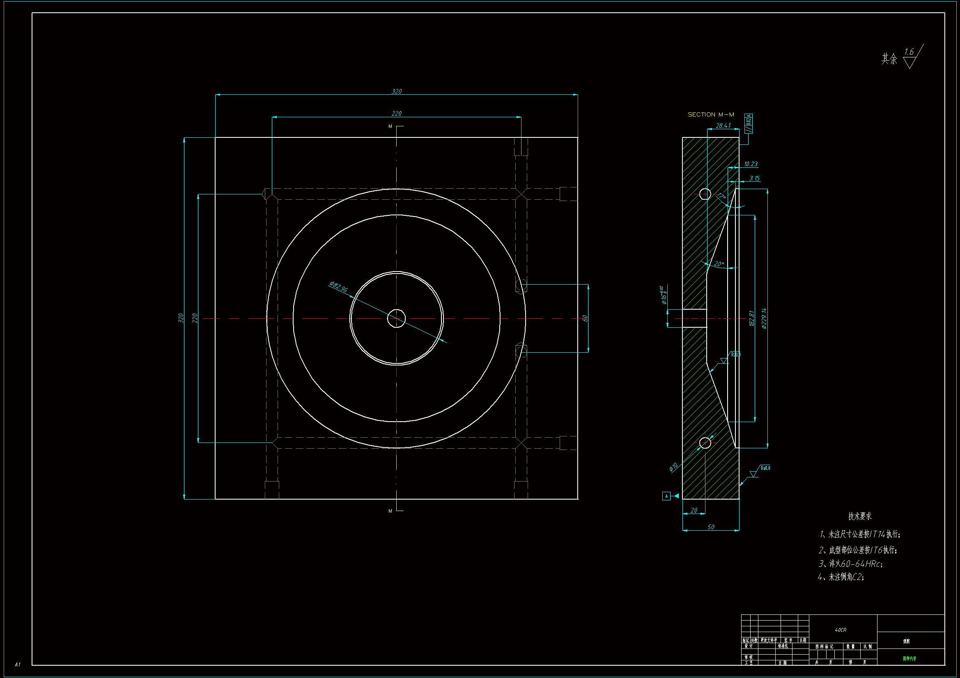Select the horizontal 220 dimension text

pyautogui.click(x=396, y=113)
